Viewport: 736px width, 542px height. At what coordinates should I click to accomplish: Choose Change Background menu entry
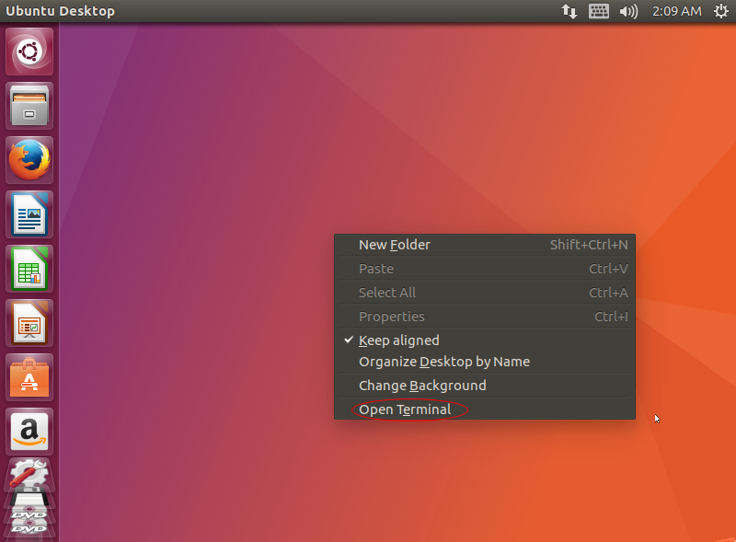485,386
